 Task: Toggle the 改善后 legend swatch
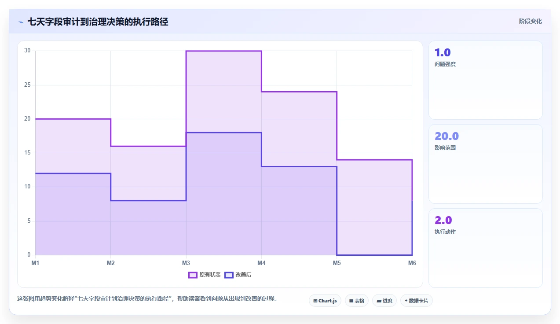(229, 275)
